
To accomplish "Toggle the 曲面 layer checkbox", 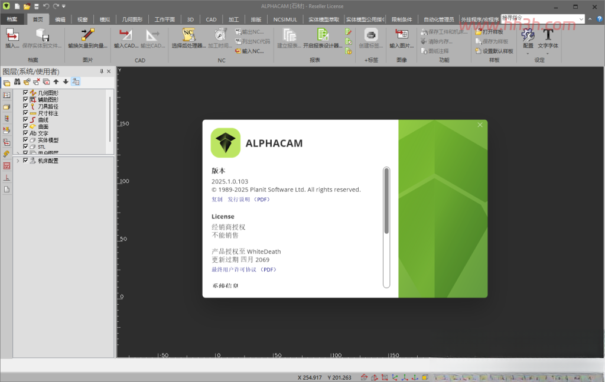I will click(25, 126).
